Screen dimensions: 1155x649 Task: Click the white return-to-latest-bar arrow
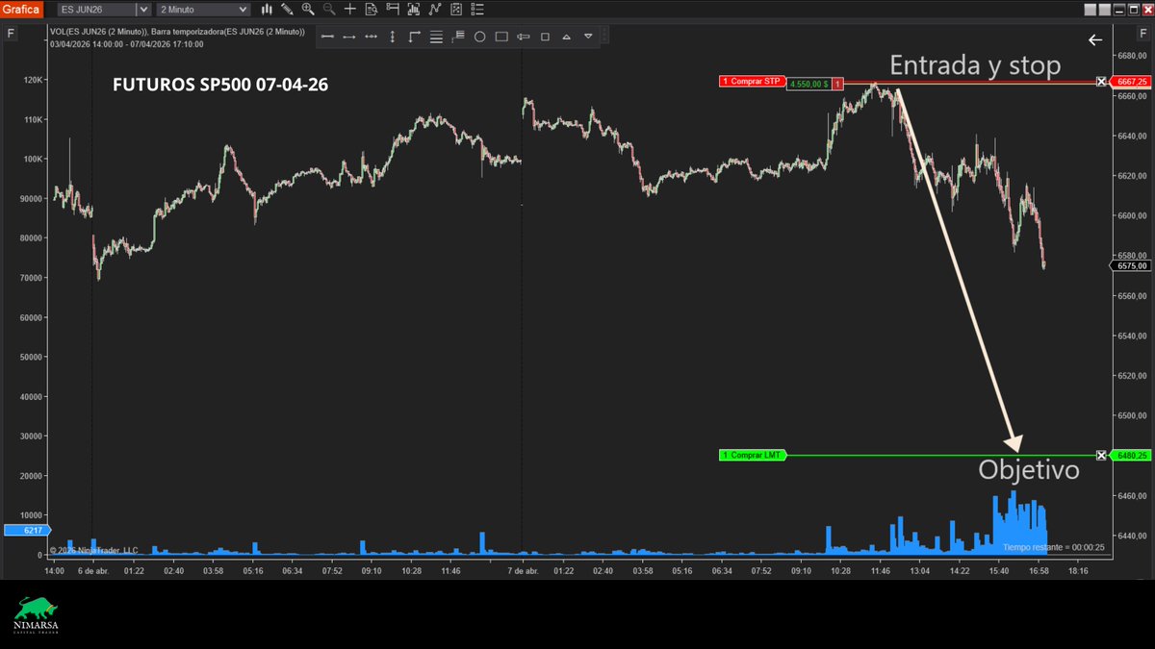click(x=1095, y=39)
